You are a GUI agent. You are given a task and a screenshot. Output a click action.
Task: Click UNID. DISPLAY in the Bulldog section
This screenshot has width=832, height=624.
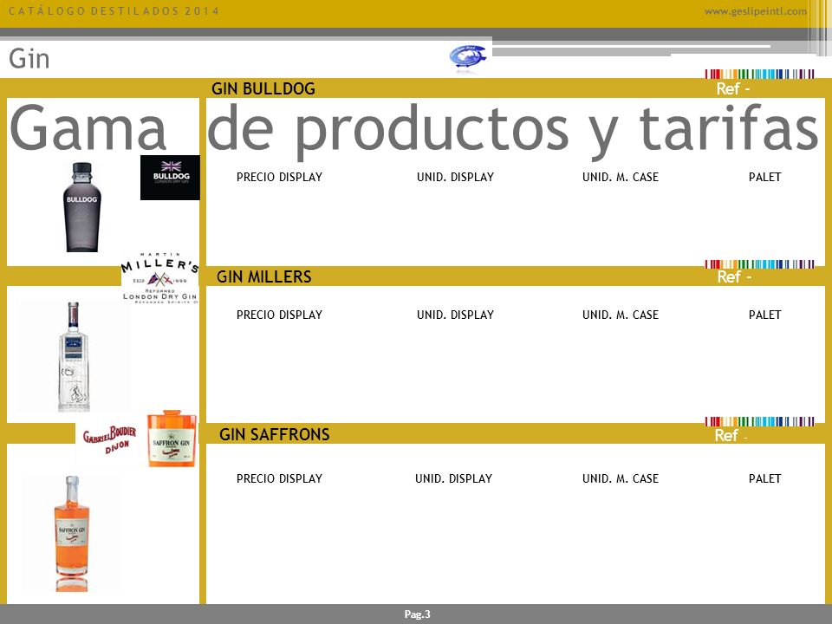[x=455, y=177]
